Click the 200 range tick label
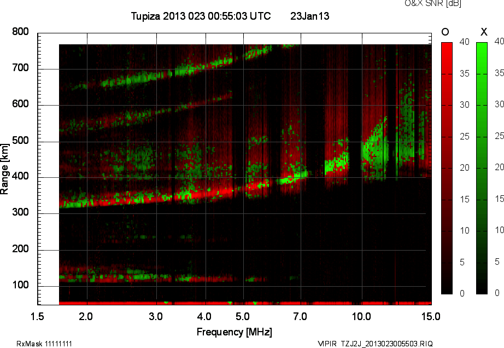The width and height of the screenshot is (504, 348). [x=20, y=249]
